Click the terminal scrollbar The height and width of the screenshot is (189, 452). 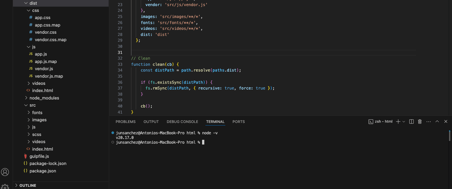[450, 136]
